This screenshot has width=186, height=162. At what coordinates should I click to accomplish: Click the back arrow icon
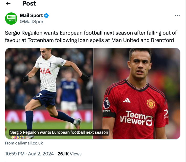[x=8, y=3]
